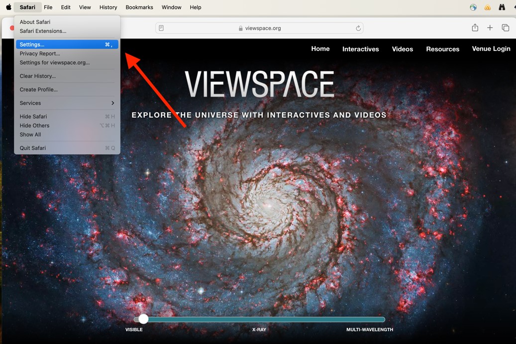
Task: Click the viewspace.org address field
Action: 259,28
